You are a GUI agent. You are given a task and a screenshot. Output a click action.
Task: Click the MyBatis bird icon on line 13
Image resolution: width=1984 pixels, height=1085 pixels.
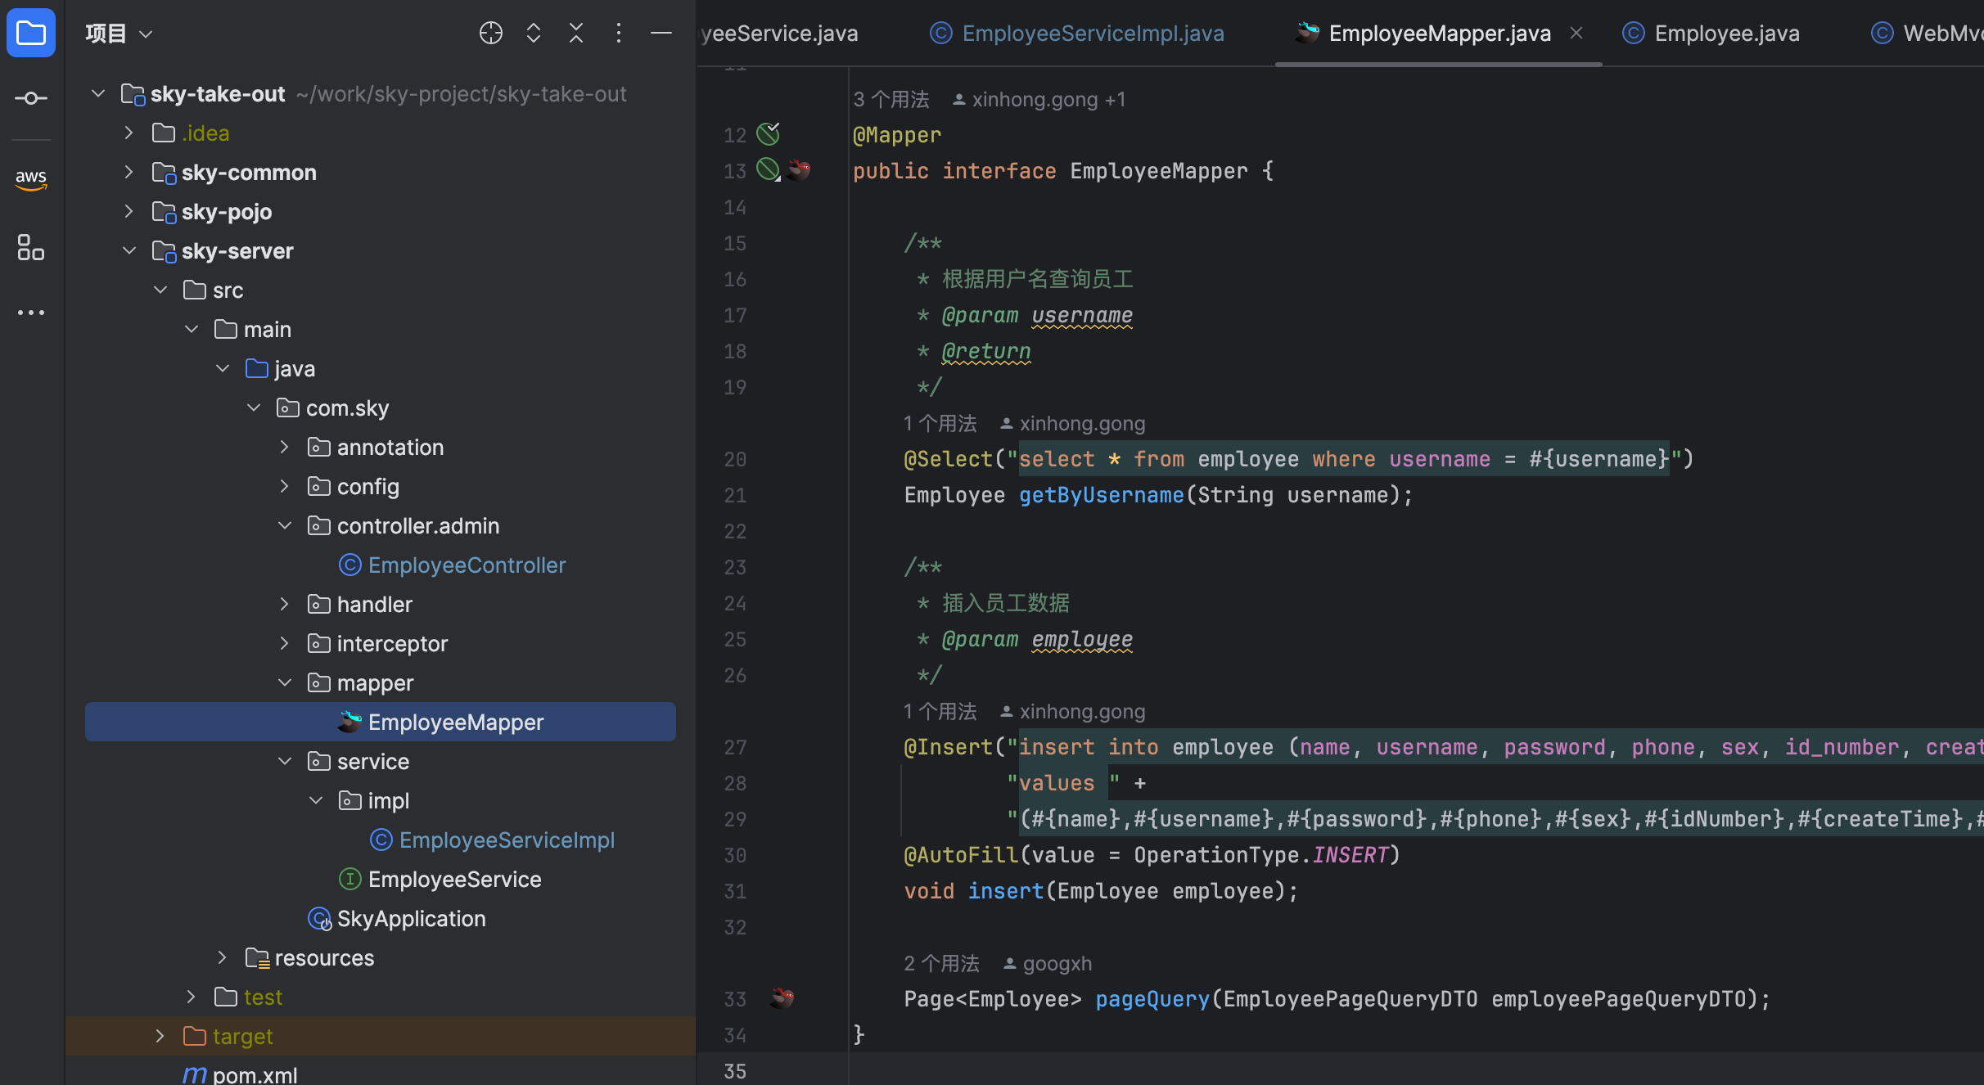[799, 169]
